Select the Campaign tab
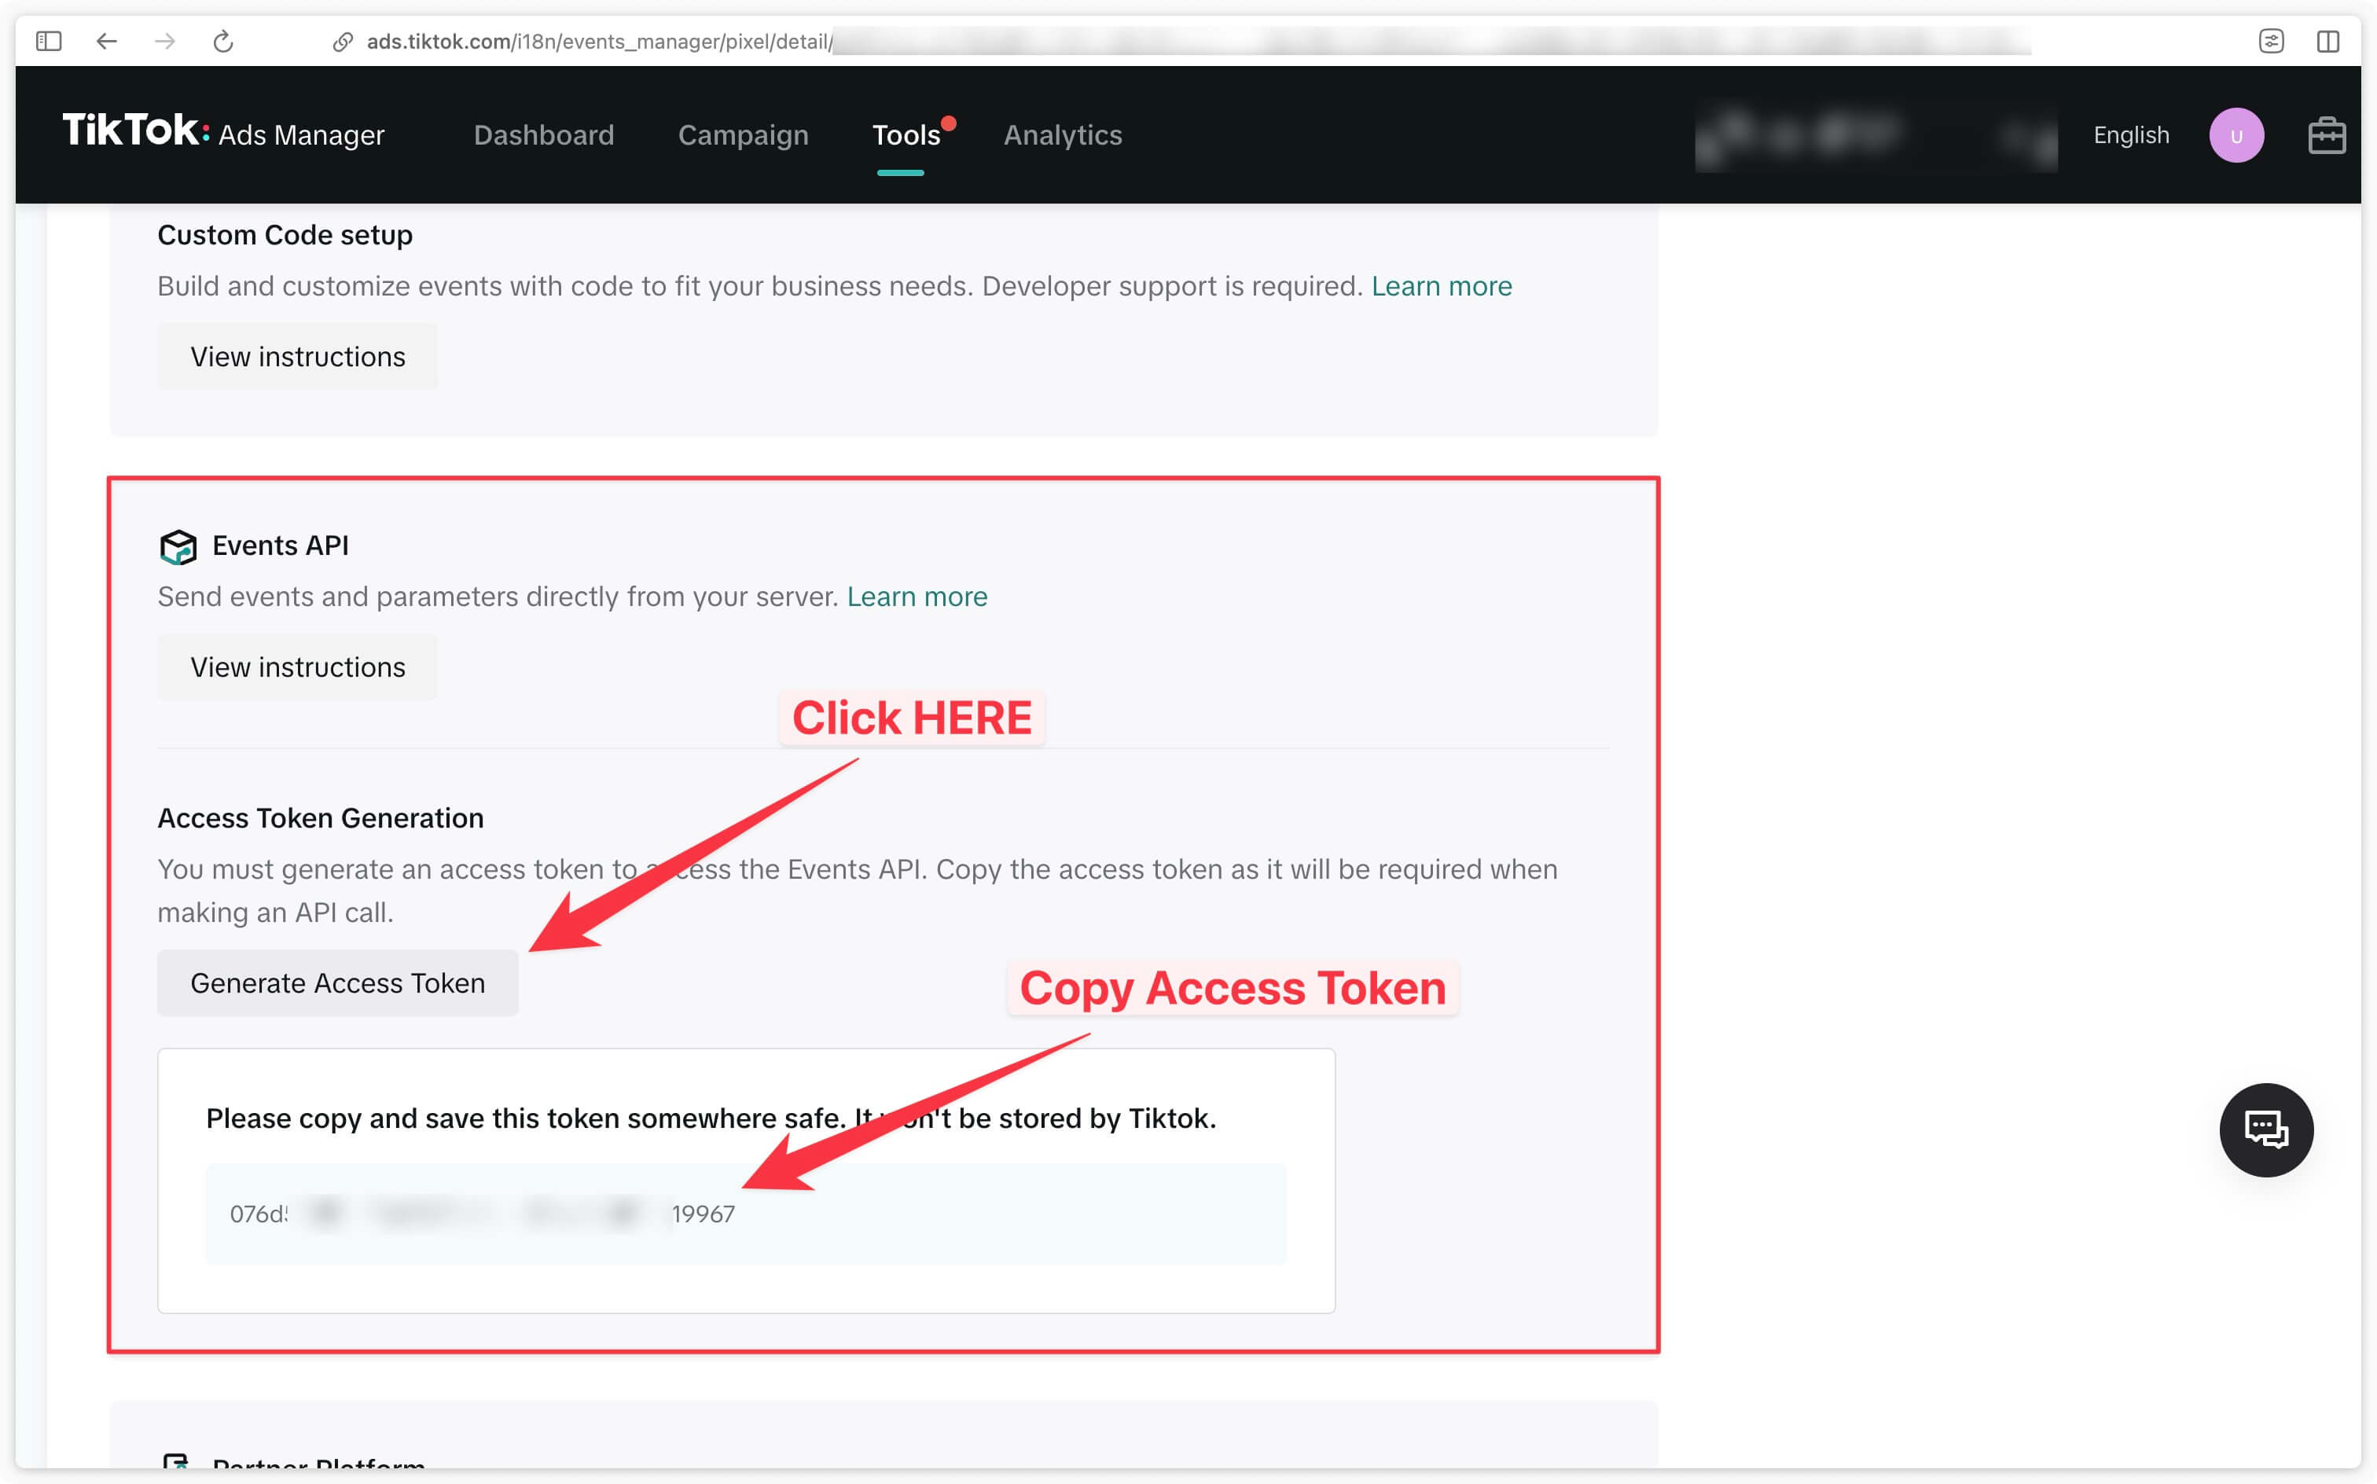The height and width of the screenshot is (1484, 2377). pyautogui.click(x=742, y=134)
